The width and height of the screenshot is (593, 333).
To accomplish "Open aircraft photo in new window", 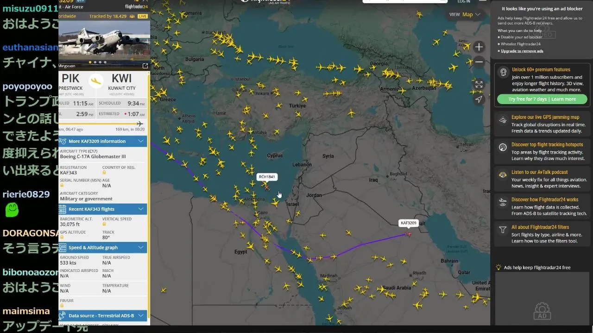I will (x=145, y=66).
